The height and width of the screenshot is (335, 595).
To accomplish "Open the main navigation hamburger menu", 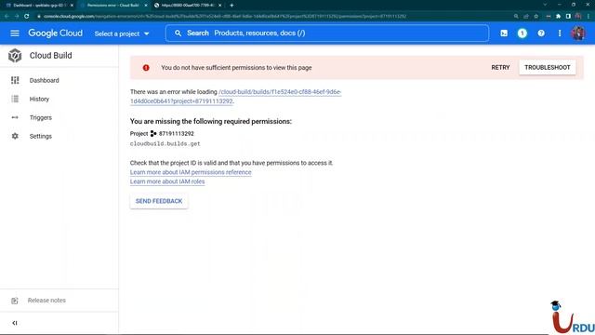I will [15, 33].
